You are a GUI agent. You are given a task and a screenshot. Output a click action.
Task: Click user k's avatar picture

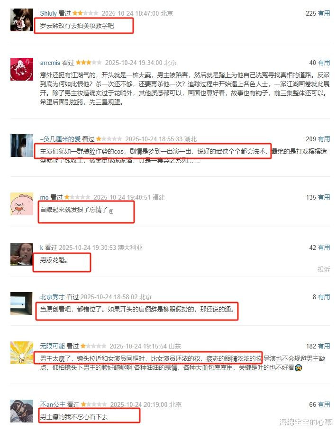click(22, 254)
